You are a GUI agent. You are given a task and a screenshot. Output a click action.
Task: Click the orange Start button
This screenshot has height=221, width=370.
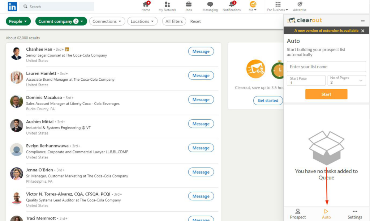(326, 94)
